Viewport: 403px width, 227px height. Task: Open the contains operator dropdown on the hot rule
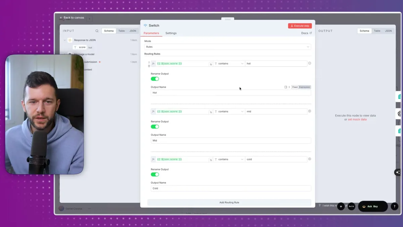coord(229,64)
